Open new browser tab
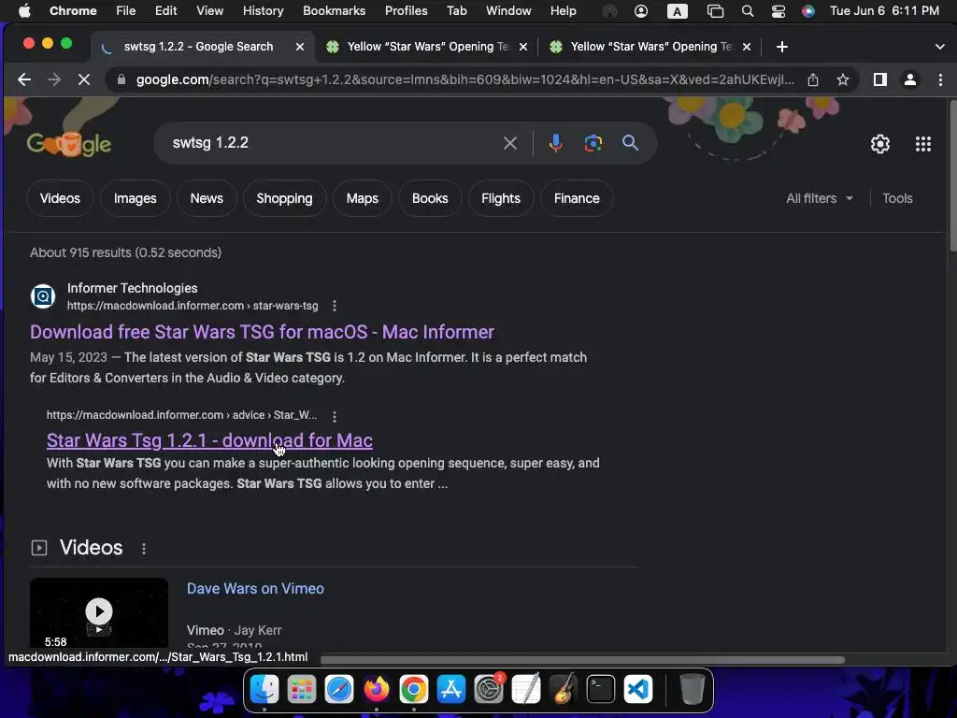The height and width of the screenshot is (718, 957). 782,47
